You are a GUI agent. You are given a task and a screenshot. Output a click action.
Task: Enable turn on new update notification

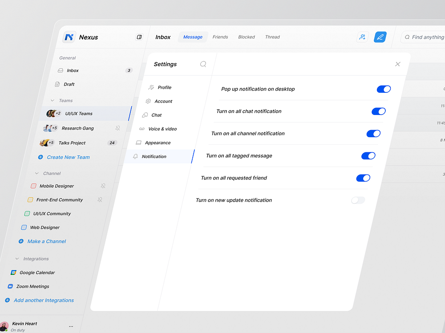pos(358,200)
